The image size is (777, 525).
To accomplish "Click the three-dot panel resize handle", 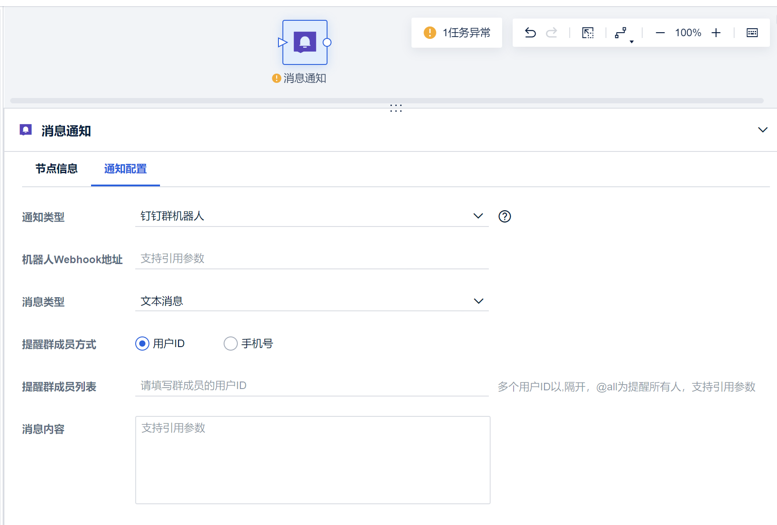I will (396, 108).
